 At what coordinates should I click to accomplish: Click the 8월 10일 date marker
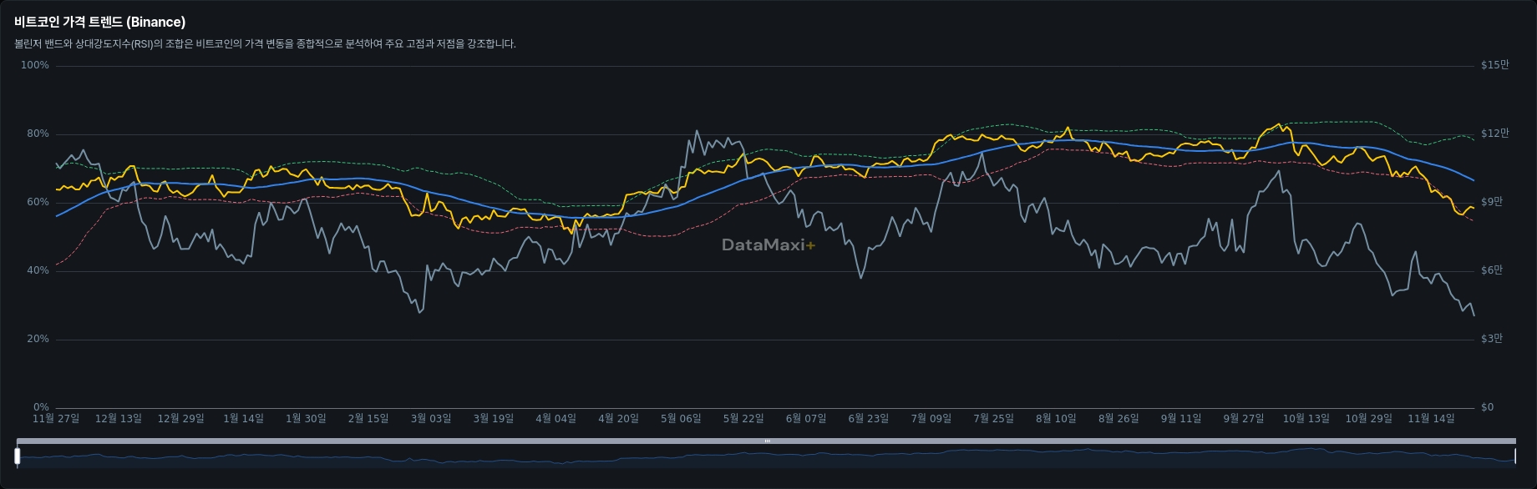[x=1056, y=418]
